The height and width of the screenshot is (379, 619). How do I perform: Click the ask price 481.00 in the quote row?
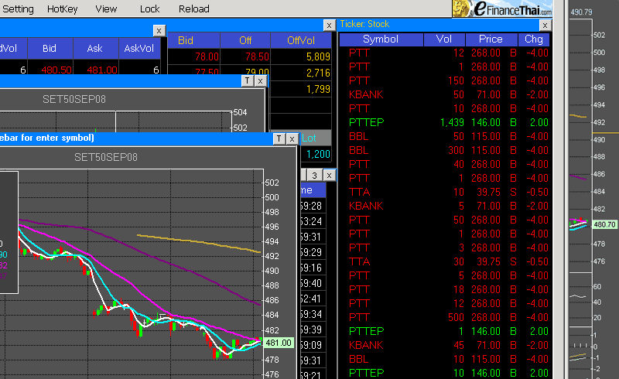[102, 70]
